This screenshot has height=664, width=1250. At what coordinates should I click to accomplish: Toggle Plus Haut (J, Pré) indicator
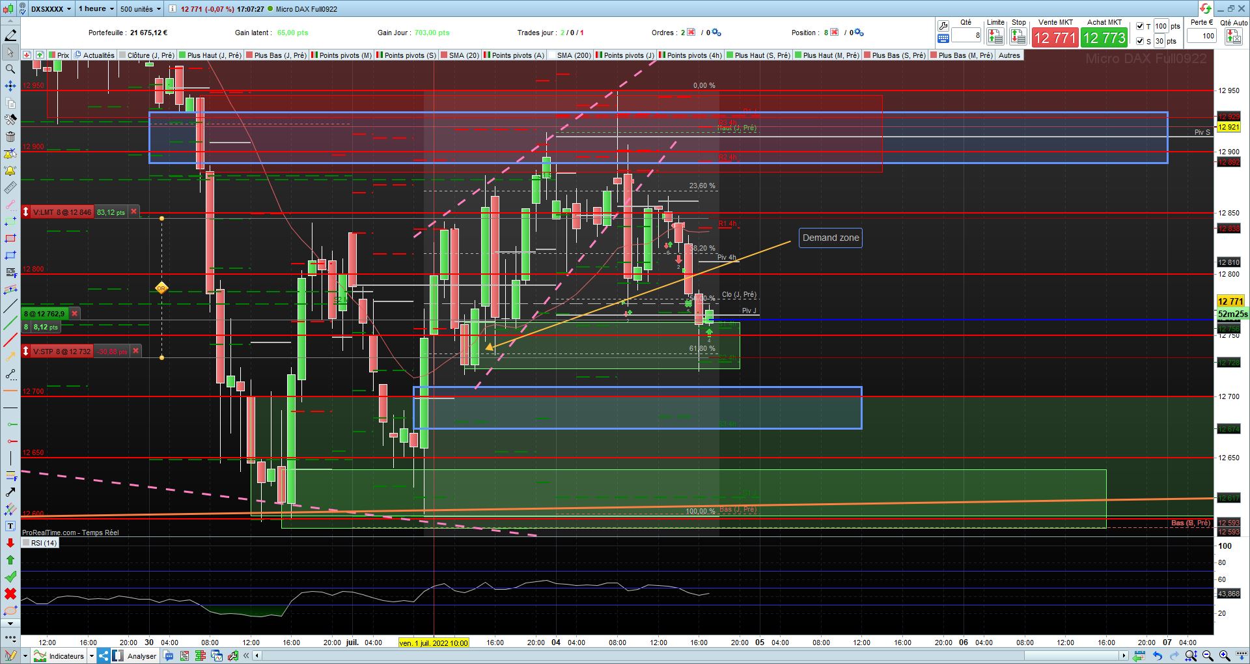pyautogui.click(x=210, y=55)
